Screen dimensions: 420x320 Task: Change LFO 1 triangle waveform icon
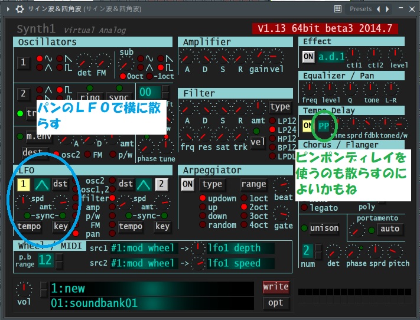point(42,185)
